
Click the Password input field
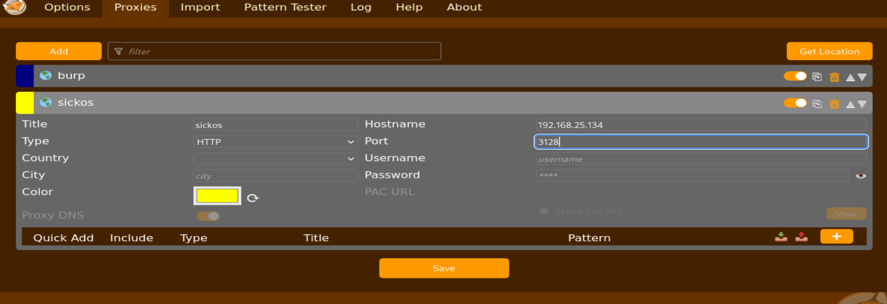point(692,175)
